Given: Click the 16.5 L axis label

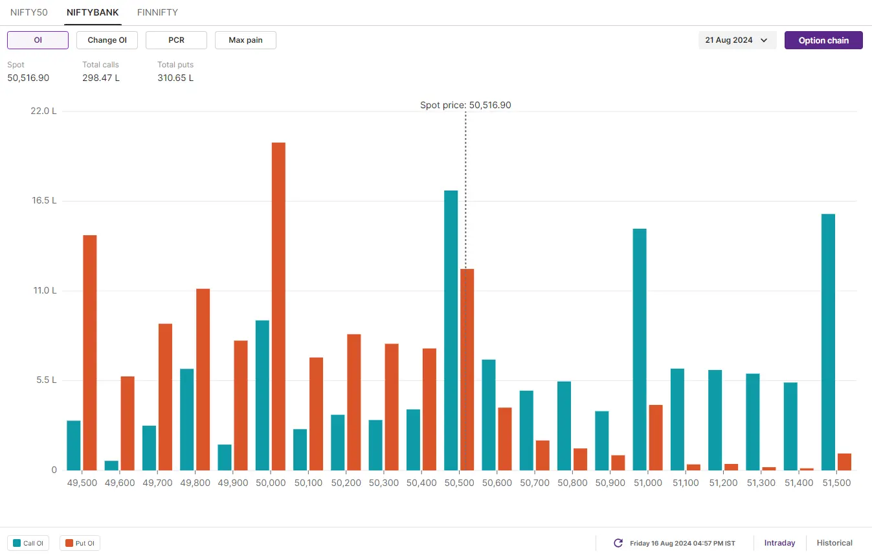Looking at the screenshot, I should (45, 200).
